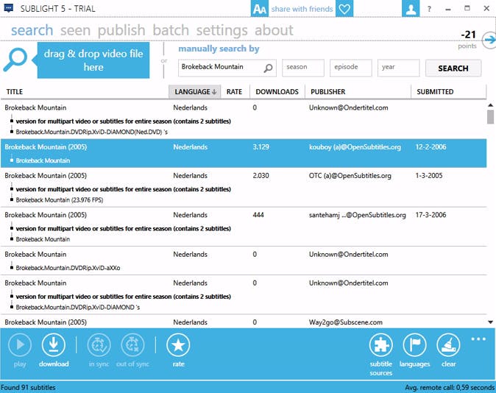Viewport: 496px width, 393px height.
Task: Click the large magnifier search icon
Action: click(x=15, y=60)
